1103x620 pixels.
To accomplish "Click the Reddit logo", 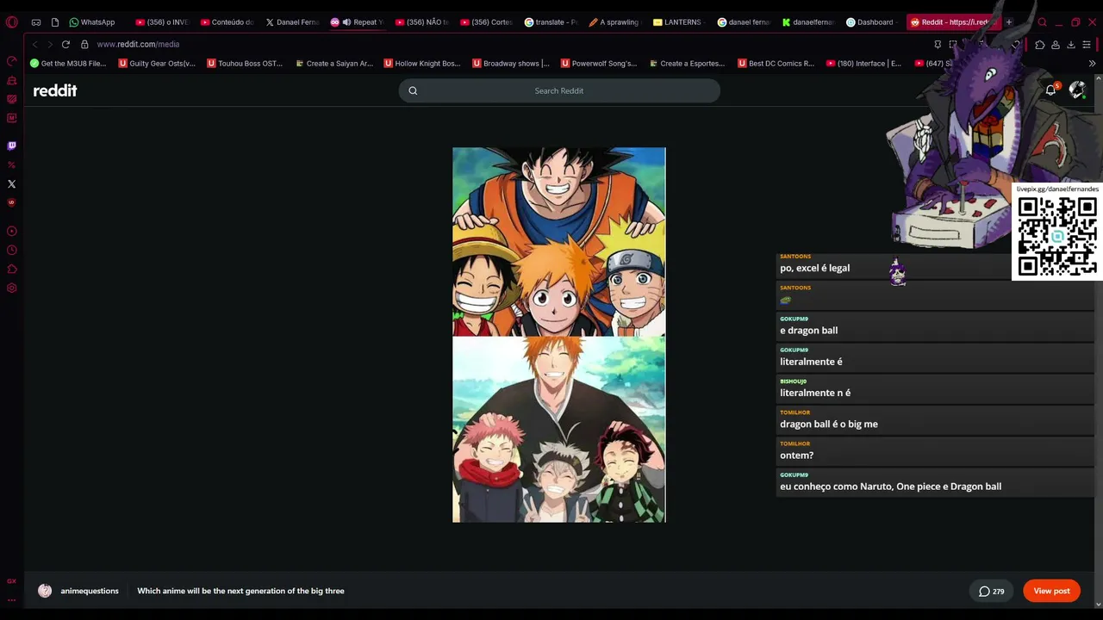I will point(55,90).
